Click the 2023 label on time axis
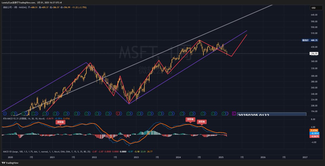This screenshot has height=166, width=325. pyautogui.click(x=136, y=157)
